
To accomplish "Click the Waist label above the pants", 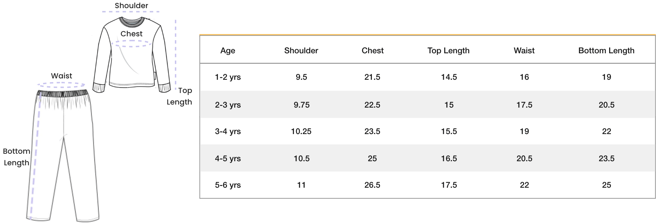I will (61, 76).
